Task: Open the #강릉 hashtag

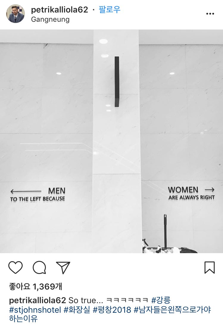Action: coord(161,300)
